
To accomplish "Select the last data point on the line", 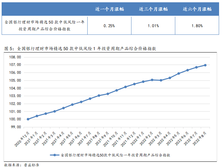I will [205, 65].
